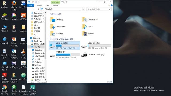Select the BlueStacks desktop shortcut
Screen dimensions: 171x96
5,17
